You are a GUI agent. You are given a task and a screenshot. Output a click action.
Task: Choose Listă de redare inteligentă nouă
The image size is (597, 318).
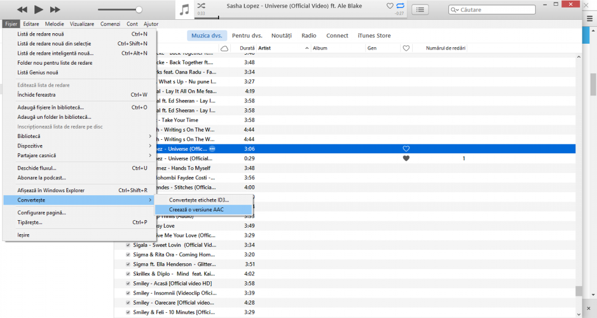(x=79, y=53)
